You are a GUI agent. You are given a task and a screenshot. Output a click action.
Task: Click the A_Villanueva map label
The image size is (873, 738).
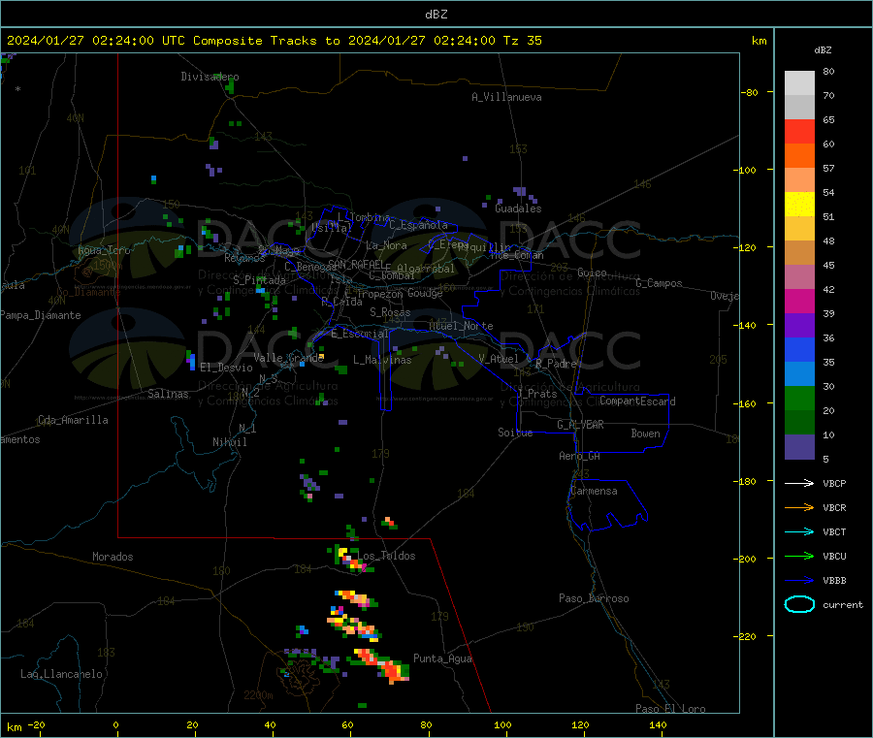point(506,97)
